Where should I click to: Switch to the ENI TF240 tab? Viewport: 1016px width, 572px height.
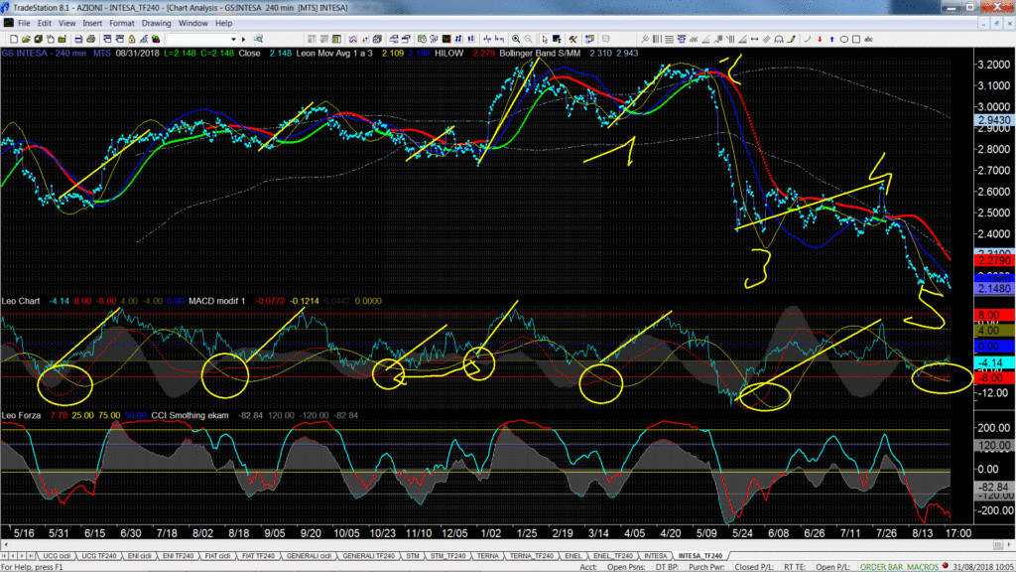pos(179,556)
